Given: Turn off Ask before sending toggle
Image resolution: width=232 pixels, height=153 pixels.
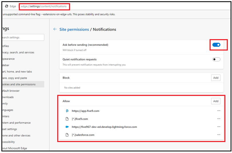Looking at the screenshot, I should pyautogui.click(x=216, y=45).
